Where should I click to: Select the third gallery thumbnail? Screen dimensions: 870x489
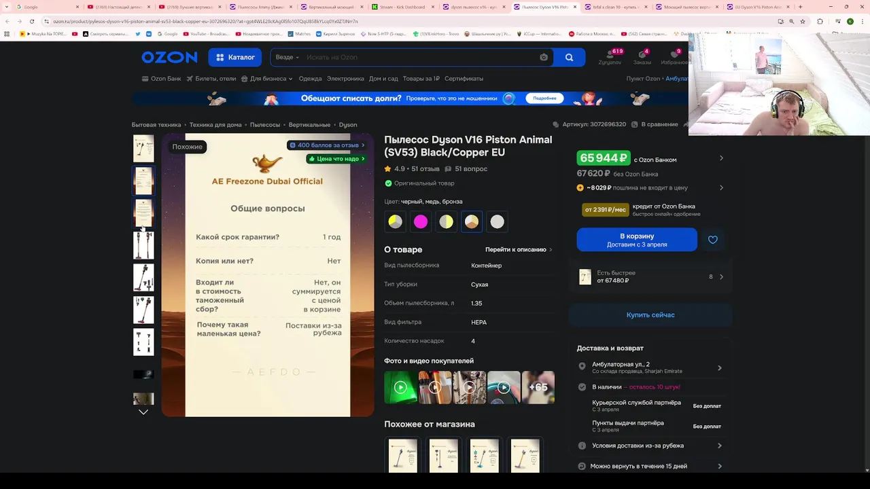143,213
